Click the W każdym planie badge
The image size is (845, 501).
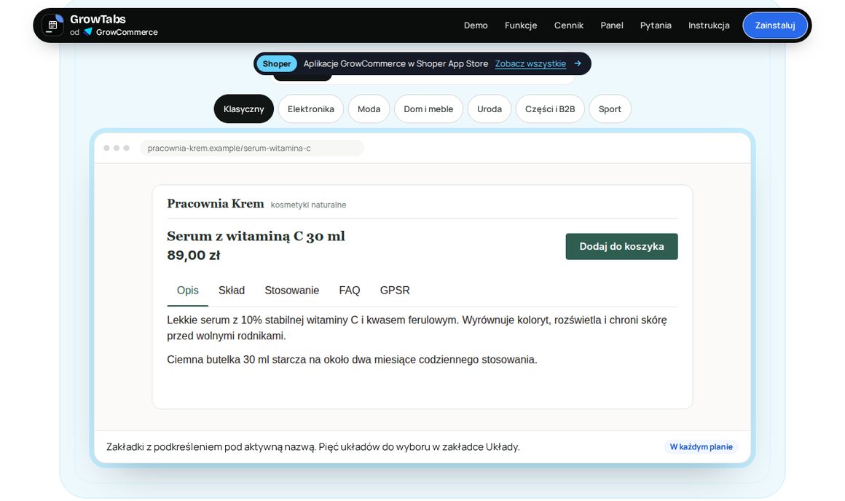tap(701, 446)
